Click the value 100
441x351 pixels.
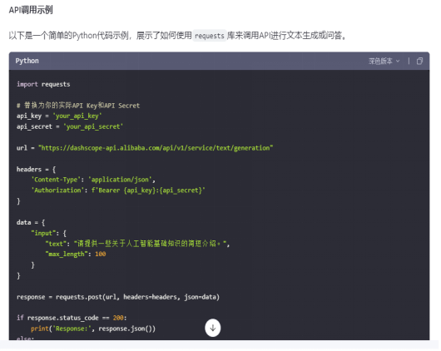[101, 255]
